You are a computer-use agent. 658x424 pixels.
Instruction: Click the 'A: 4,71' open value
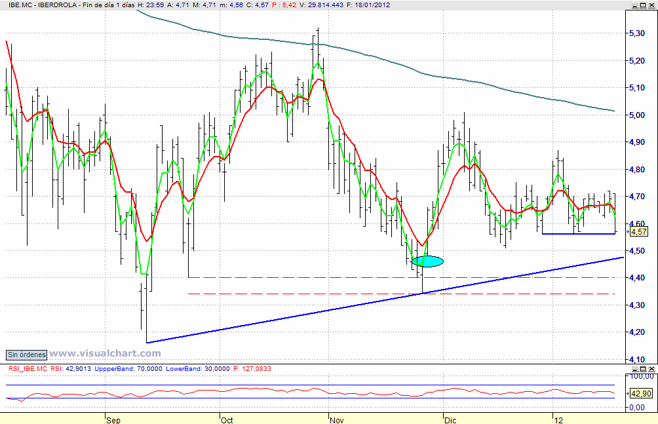coord(178,5)
